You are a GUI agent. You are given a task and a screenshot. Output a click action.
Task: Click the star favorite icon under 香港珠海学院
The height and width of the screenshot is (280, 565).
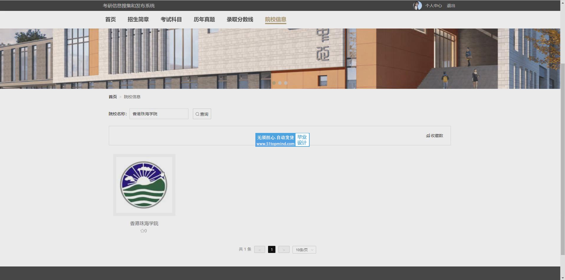pos(142,231)
